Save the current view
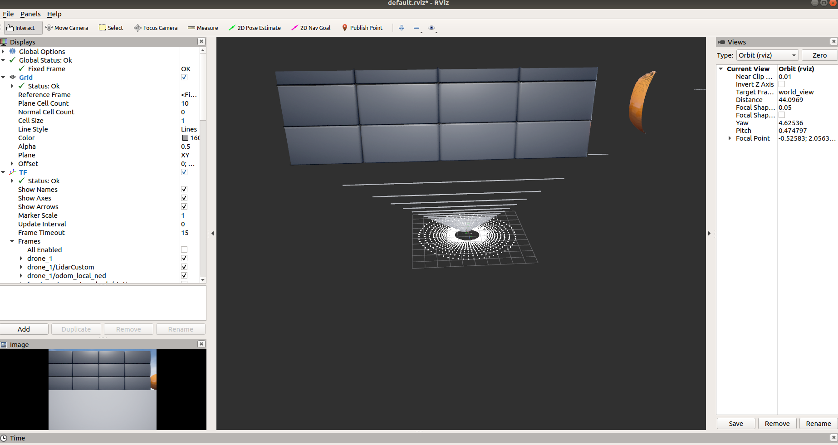The image size is (838, 445). [x=736, y=423]
